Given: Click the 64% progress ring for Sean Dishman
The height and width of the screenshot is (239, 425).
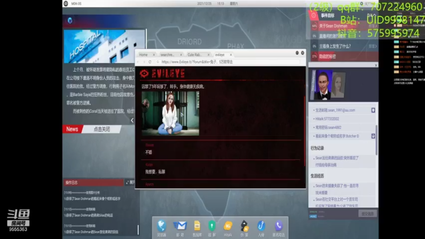Looking at the screenshot, I should pyautogui.click(x=314, y=26).
